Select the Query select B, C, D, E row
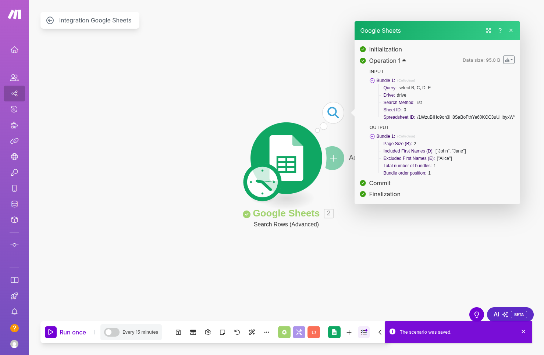Viewport: 544px width, 355px height. point(407,88)
